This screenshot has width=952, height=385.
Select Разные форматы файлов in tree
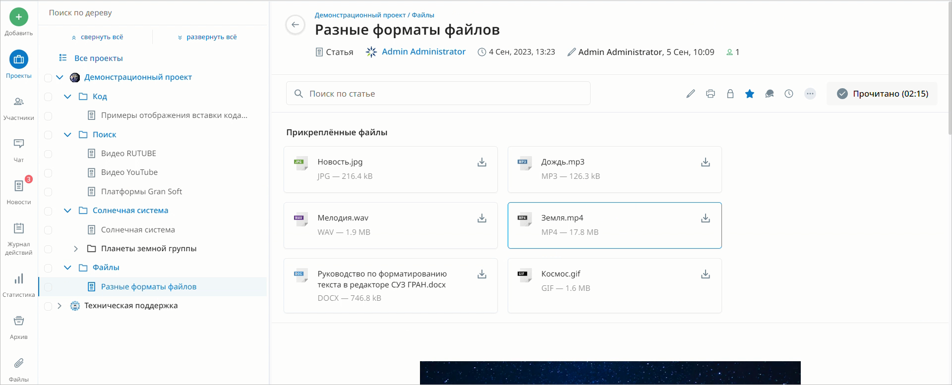pyautogui.click(x=149, y=287)
